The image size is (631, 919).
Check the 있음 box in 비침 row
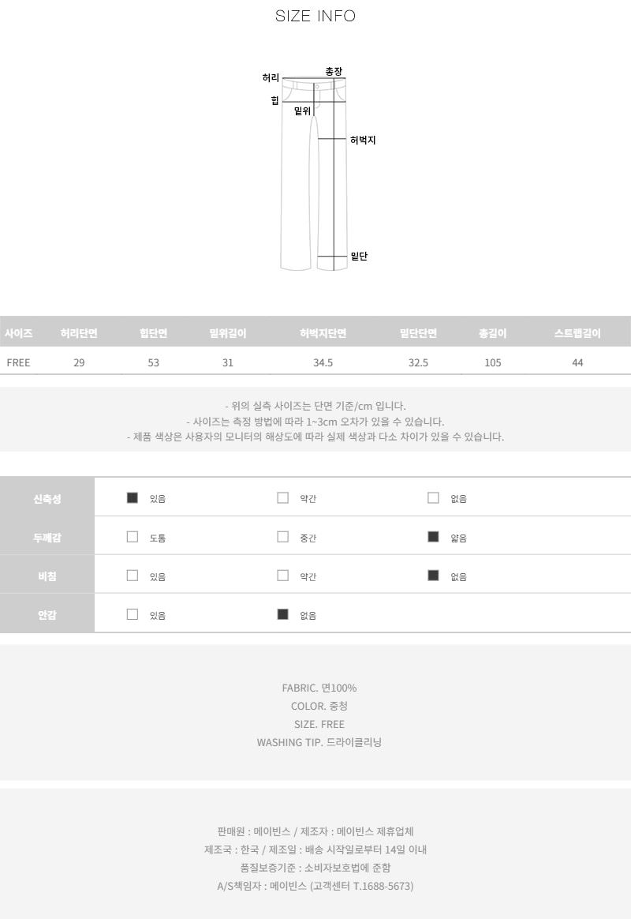click(x=133, y=576)
